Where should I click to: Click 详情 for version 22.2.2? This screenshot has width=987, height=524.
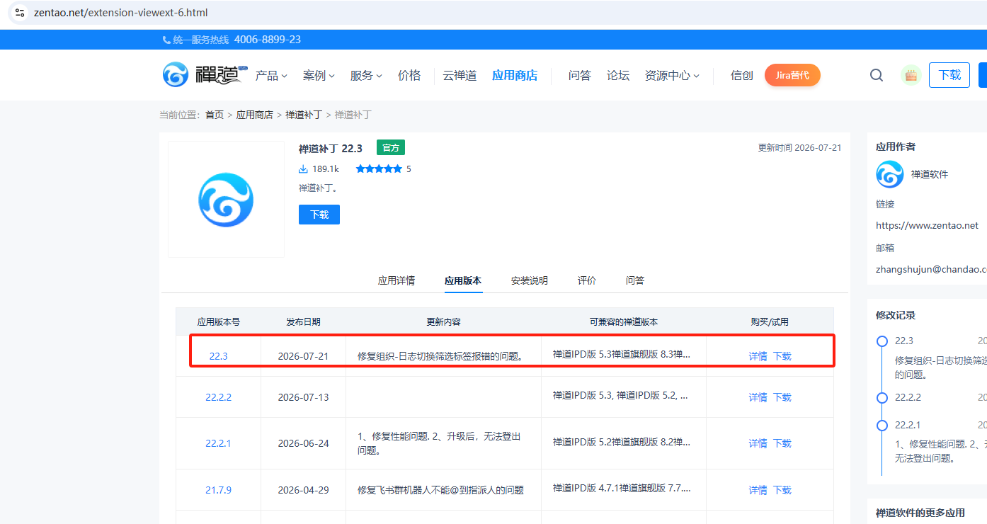tap(758, 397)
